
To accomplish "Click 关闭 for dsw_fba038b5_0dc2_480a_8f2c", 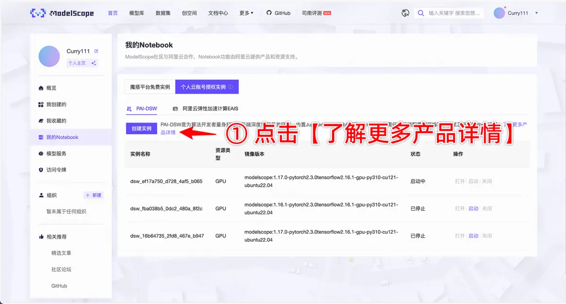I will point(487,209).
